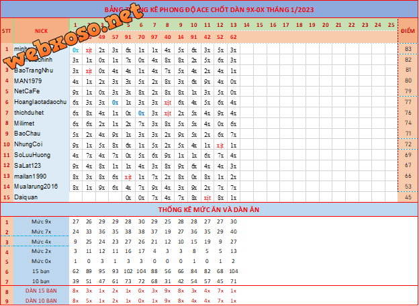
Task: Click the title ending in THÁNG 1/2023
Action: point(209,9)
